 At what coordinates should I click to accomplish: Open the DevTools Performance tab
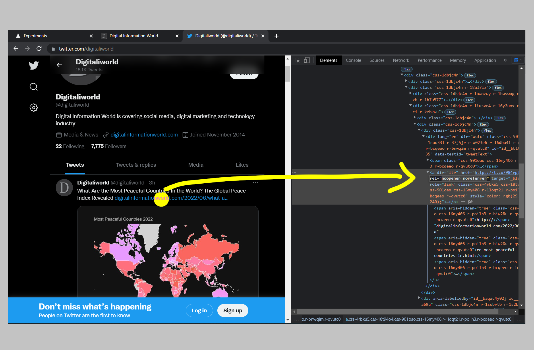[429, 60]
